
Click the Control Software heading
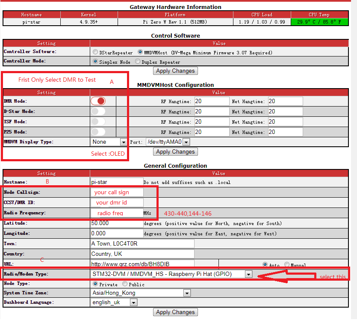175,36
